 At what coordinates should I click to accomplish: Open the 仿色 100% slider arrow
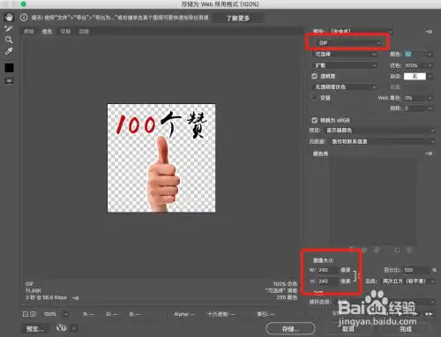[430, 65]
